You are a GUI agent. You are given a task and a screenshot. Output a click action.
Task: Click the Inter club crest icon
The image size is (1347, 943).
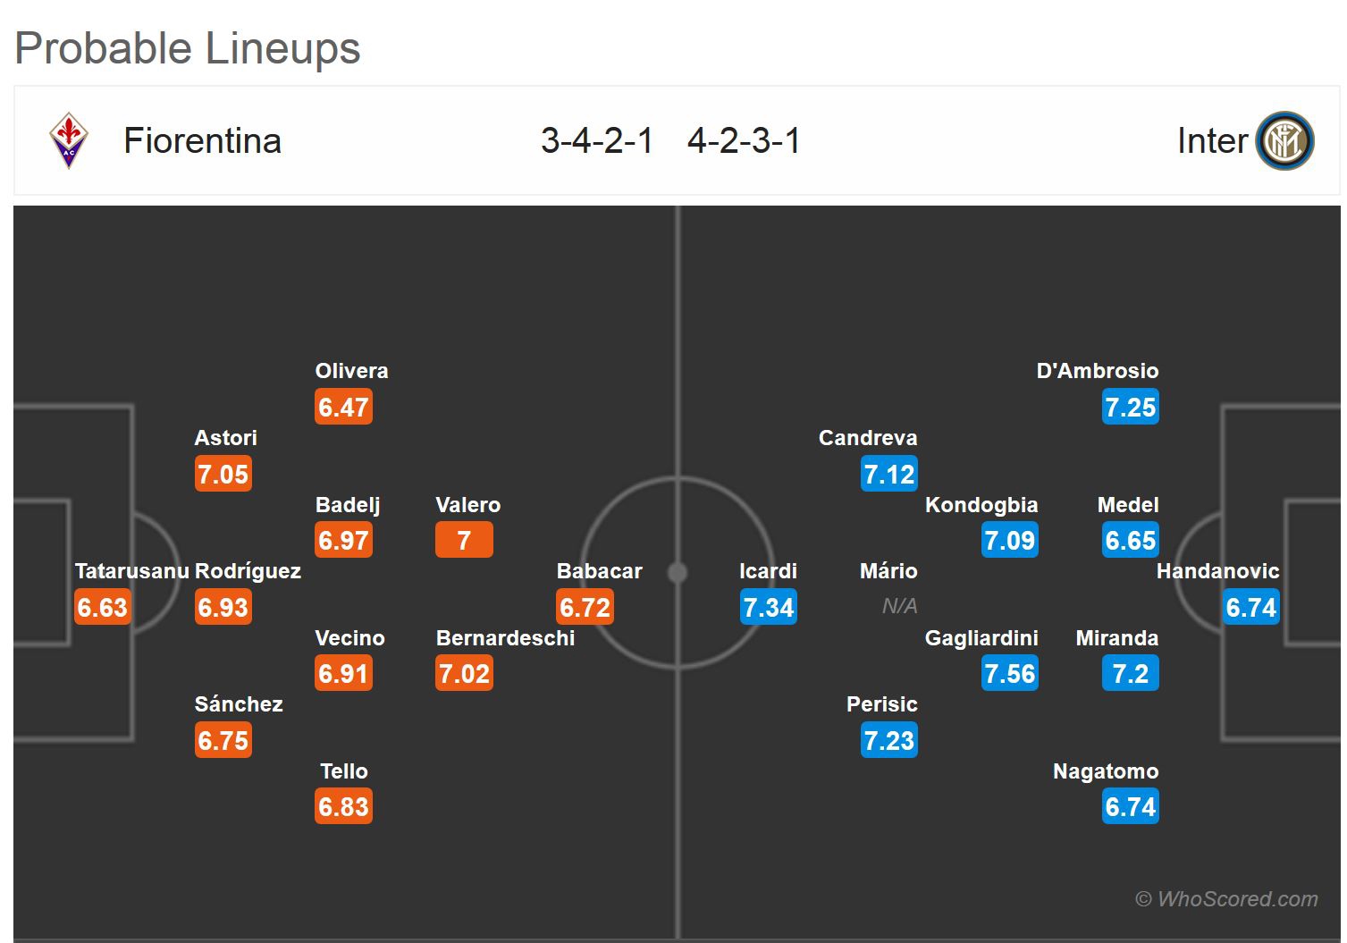pyautogui.click(x=1284, y=141)
